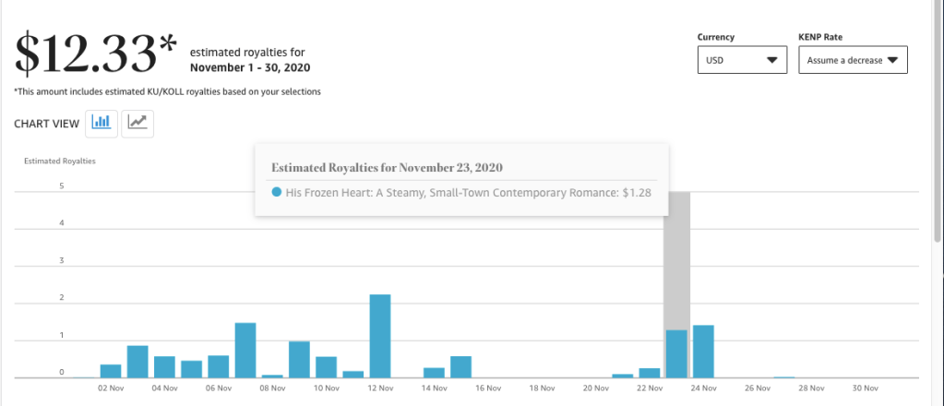
Task: Click the 03 Nov royalties bar
Action: [137, 361]
